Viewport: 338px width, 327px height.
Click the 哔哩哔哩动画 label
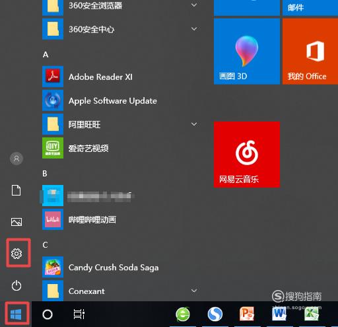pyautogui.click(x=92, y=219)
